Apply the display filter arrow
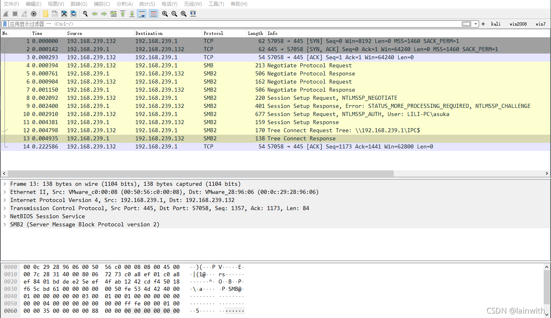Viewport: 551px width, 318px height. [x=466, y=24]
